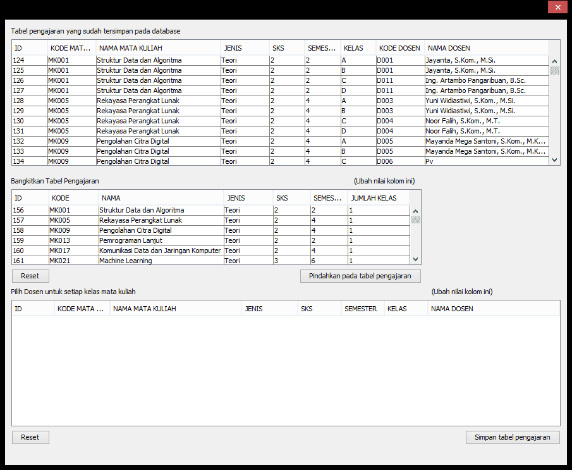Click scroll-down arrow of saved teaching table
The height and width of the screenshot is (470, 572).
(554, 160)
